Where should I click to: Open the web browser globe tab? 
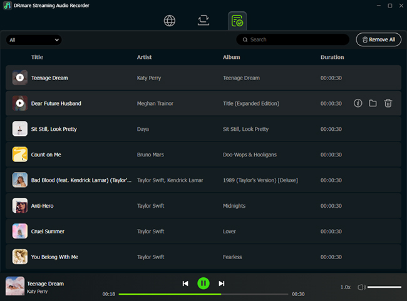(x=170, y=21)
